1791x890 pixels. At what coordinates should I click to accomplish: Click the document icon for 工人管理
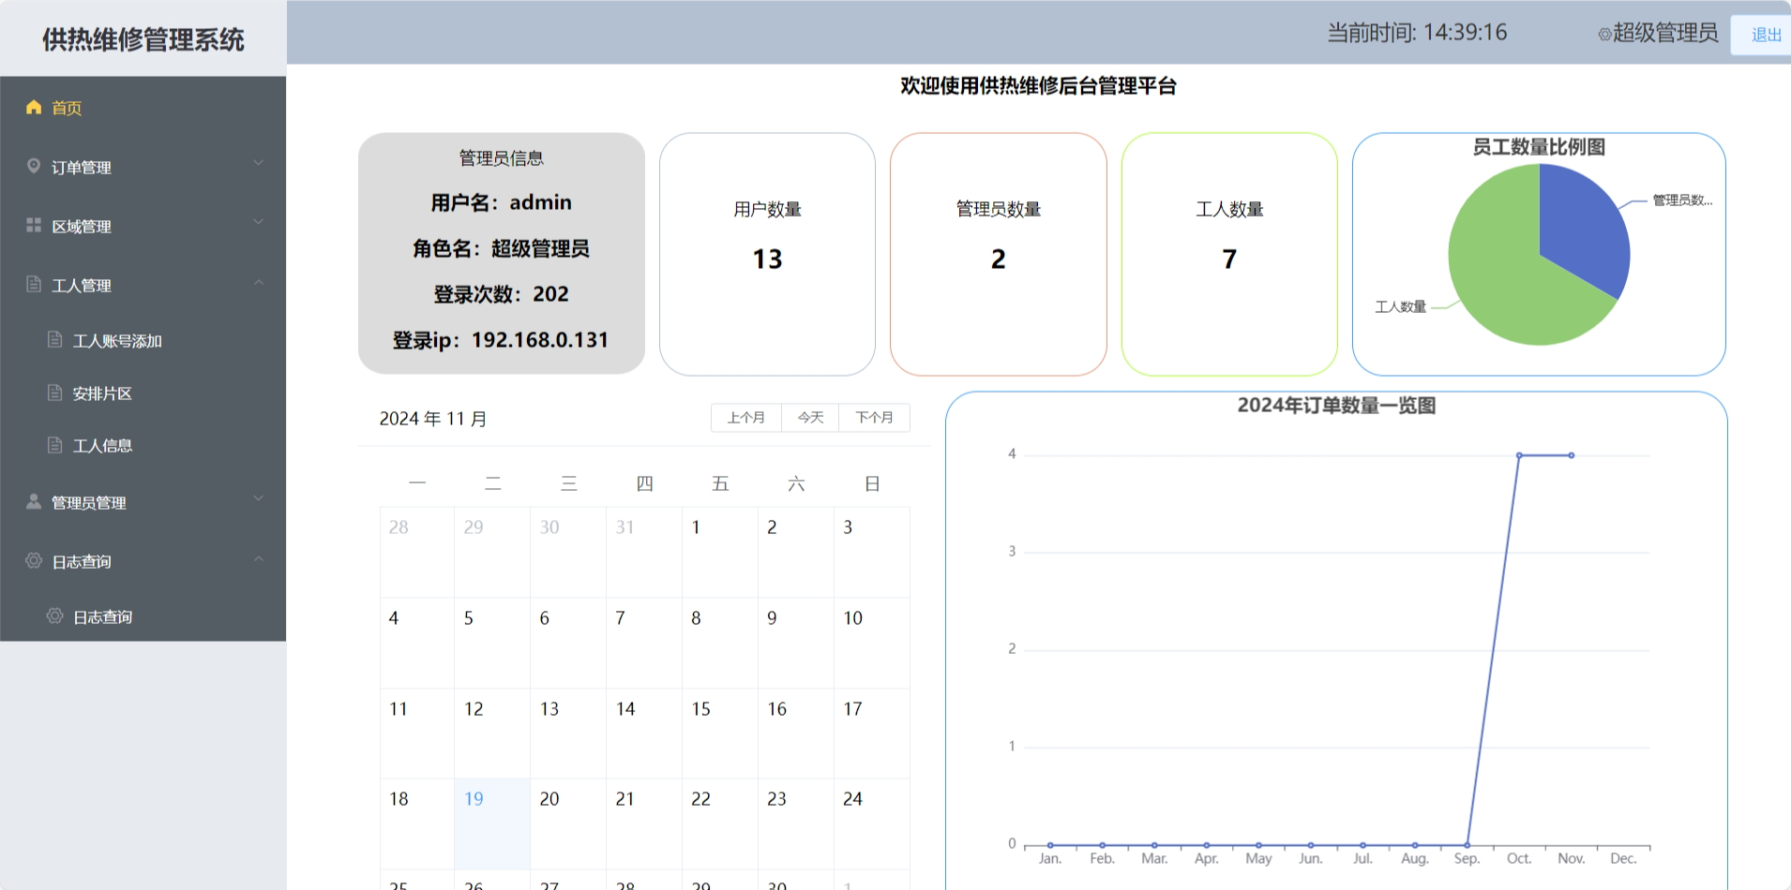coord(34,284)
